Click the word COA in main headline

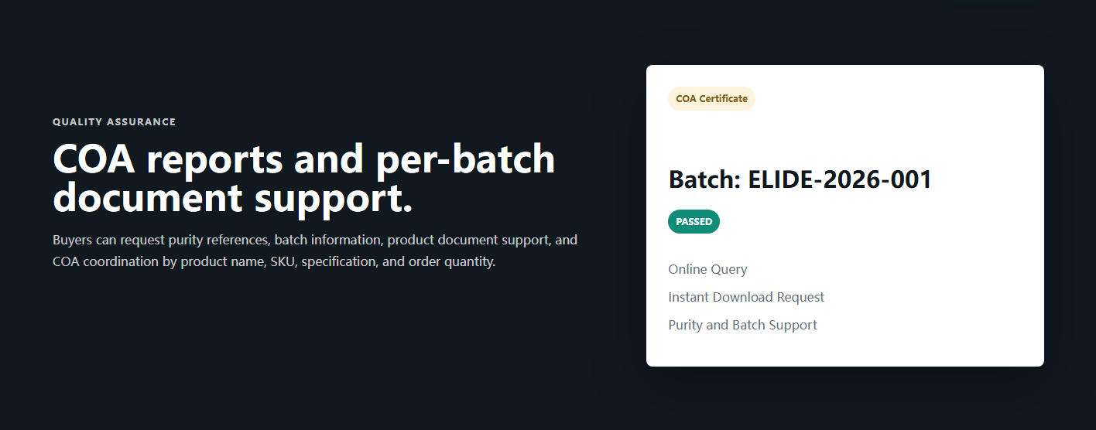pyautogui.click(x=94, y=159)
